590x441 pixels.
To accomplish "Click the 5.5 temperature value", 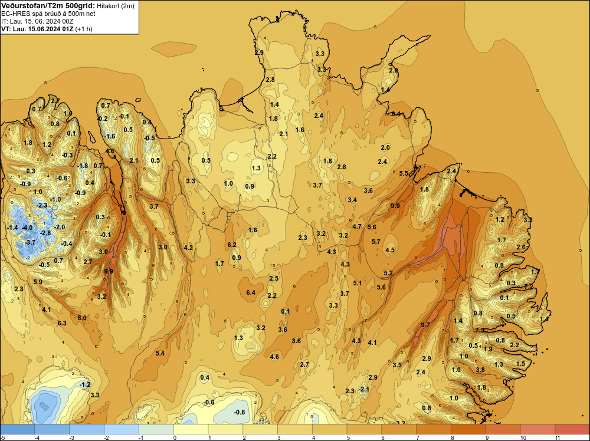I will (x=404, y=173).
